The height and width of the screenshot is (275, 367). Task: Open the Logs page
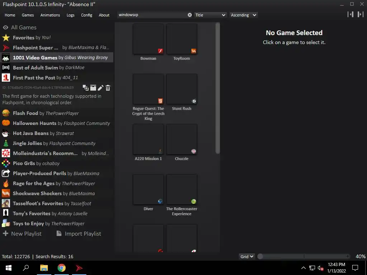71,15
